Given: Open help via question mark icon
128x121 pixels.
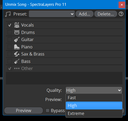Looking at the screenshot, I should pyautogui.click(x=121, y=14).
